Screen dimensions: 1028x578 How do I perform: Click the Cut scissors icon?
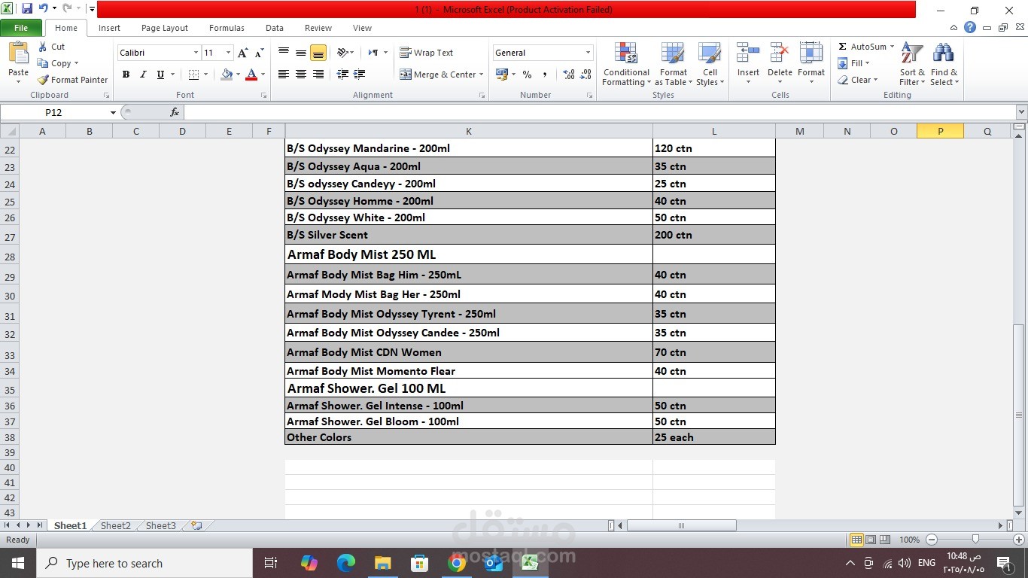[43, 47]
